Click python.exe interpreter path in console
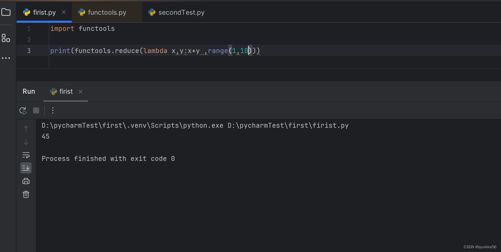Image resolution: width=501 pixels, height=252 pixels. point(133,125)
